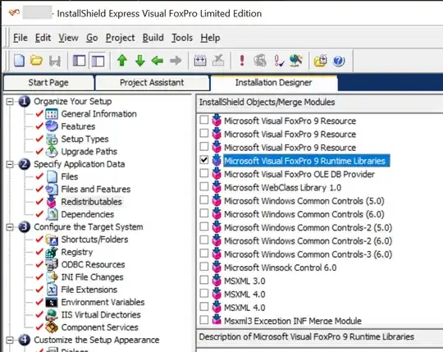The width and height of the screenshot is (443, 352).
Task: Open the File menu
Action: 21,38
